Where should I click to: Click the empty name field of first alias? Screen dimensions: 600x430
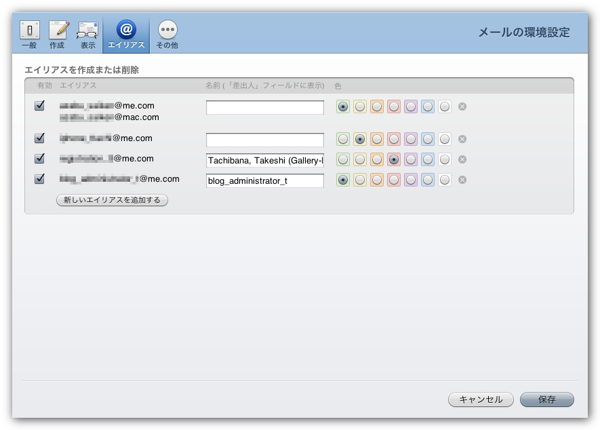tap(265, 108)
